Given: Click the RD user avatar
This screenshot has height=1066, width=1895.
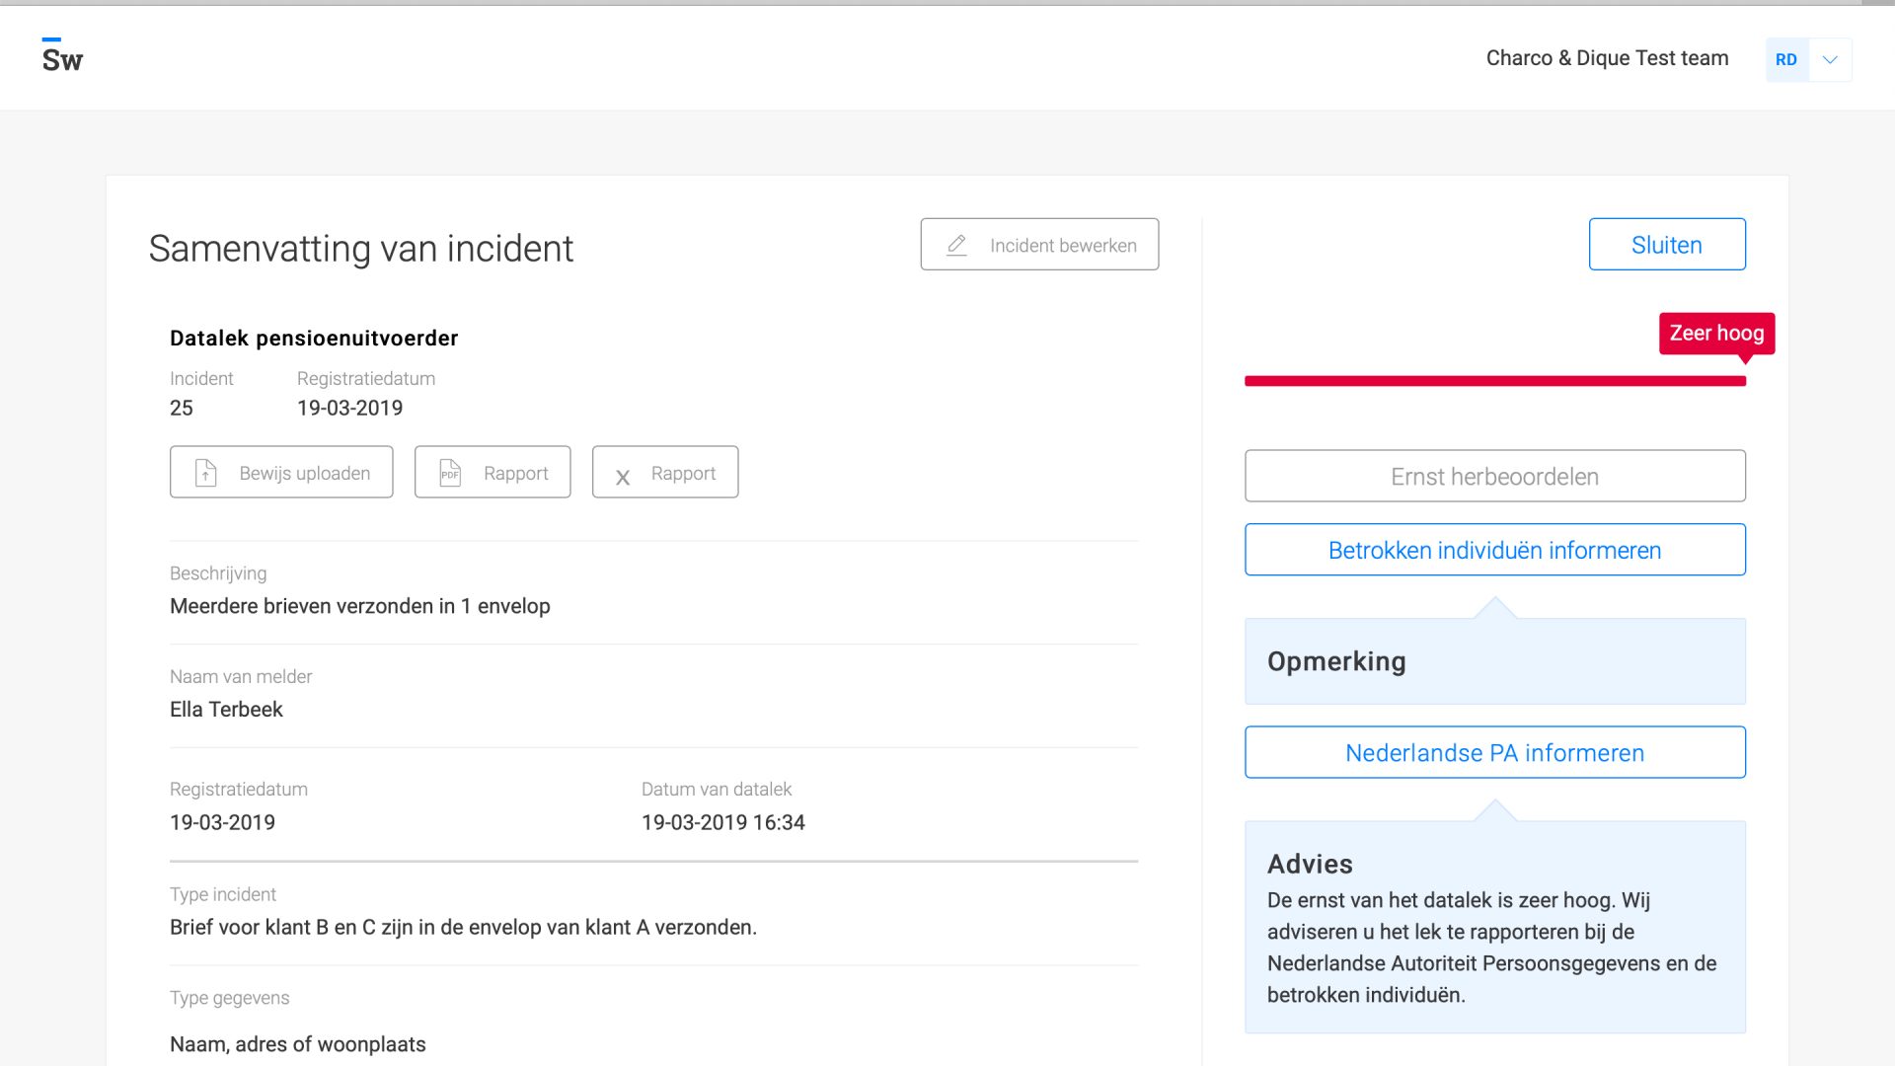Looking at the screenshot, I should (1785, 59).
